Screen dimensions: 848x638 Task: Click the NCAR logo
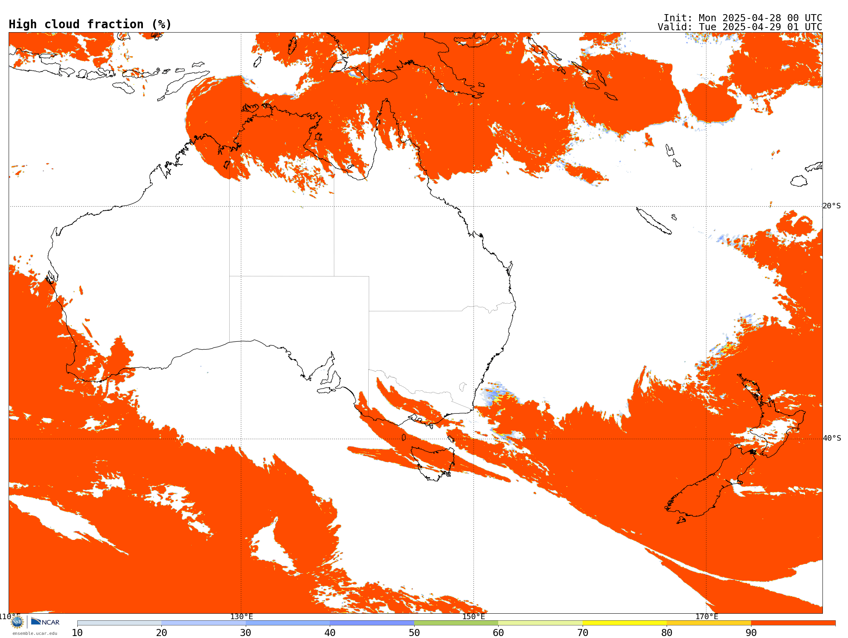pyautogui.click(x=45, y=622)
